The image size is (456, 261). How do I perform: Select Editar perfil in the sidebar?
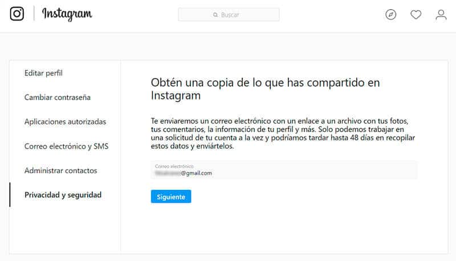[43, 73]
